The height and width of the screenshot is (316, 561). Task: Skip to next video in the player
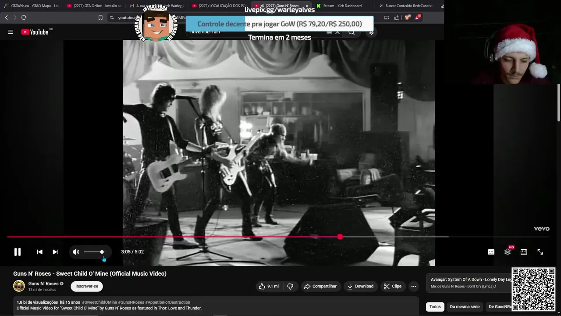pos(55,252)
